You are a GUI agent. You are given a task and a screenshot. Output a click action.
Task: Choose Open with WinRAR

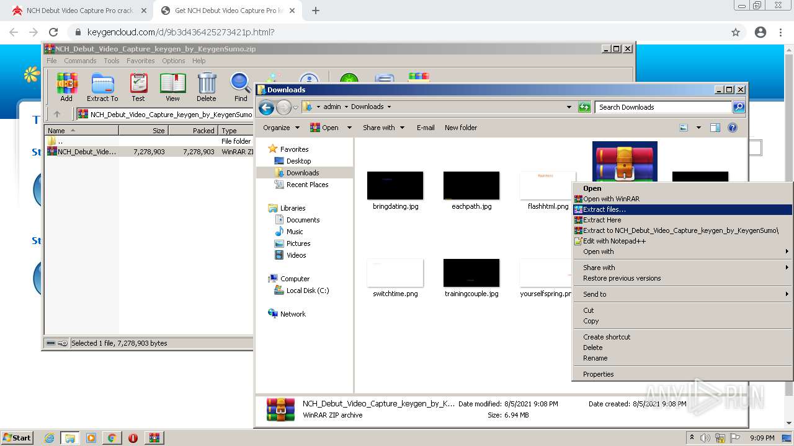coord(682,199)
